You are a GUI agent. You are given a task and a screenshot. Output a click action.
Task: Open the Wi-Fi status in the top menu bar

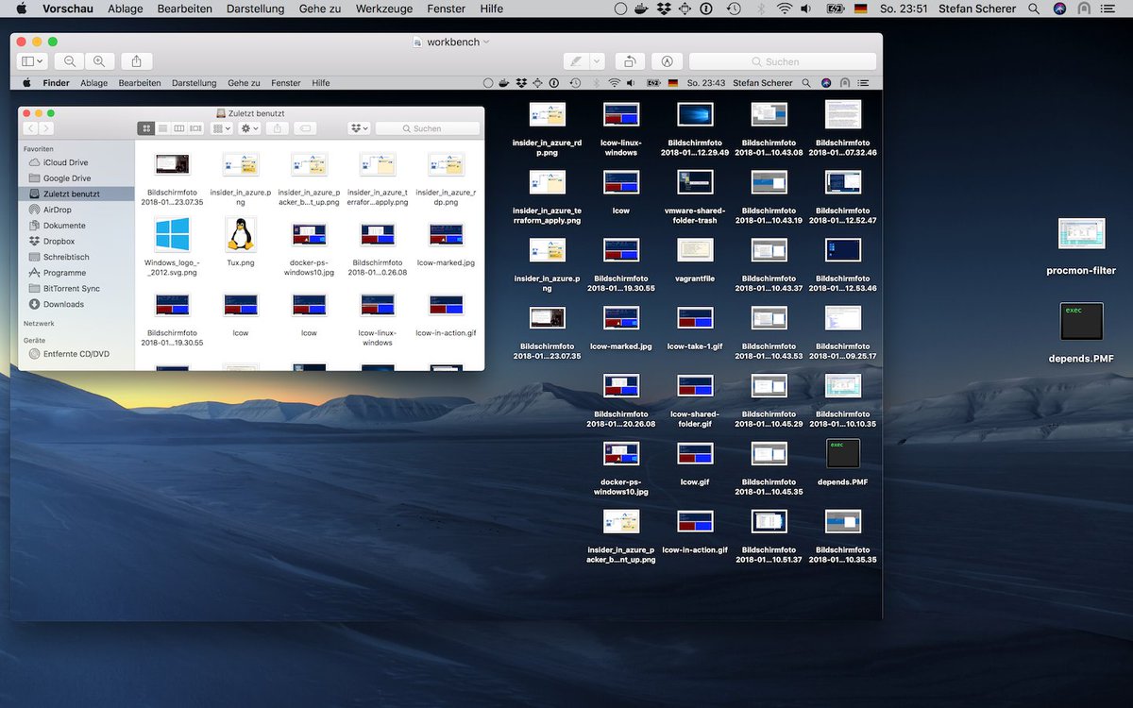point(784,8)
